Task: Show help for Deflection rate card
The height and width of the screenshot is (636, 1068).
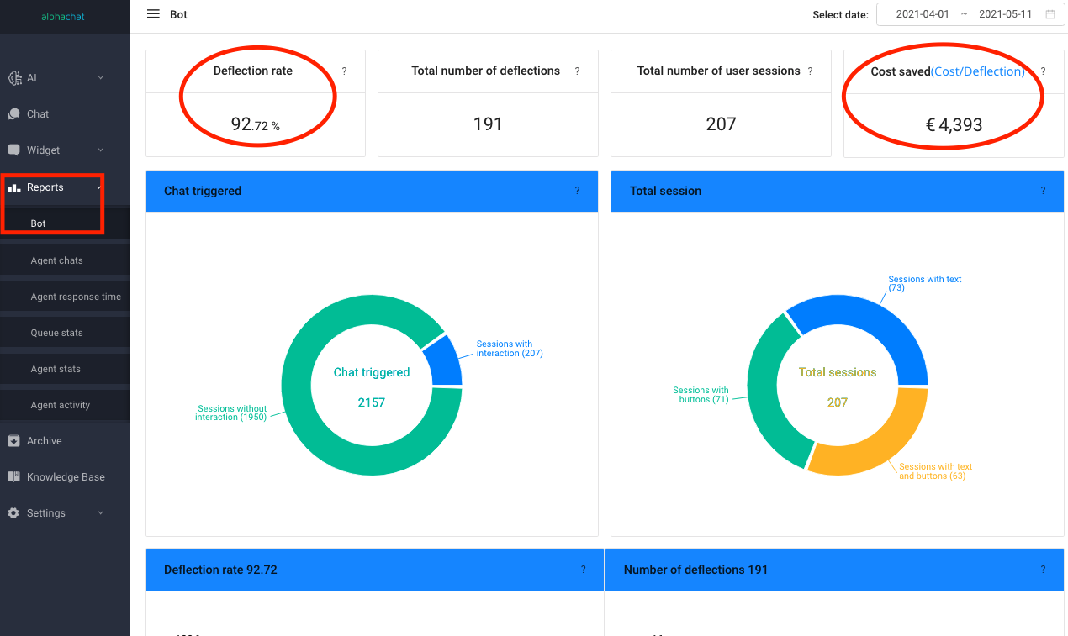Action: tap(344, 71)
